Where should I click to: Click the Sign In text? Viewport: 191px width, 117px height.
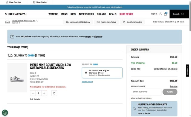[x=154, y=14]
